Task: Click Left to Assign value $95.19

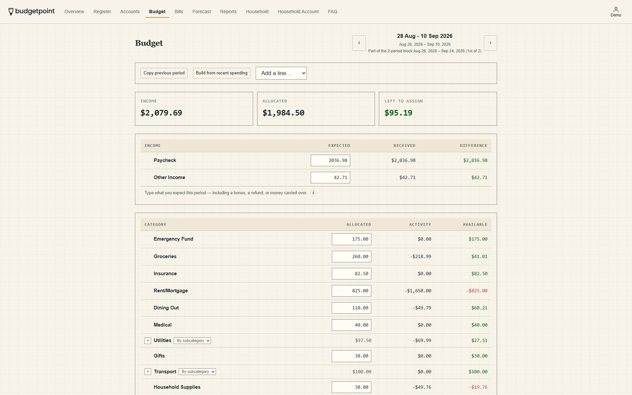Action: click(398, 113)
